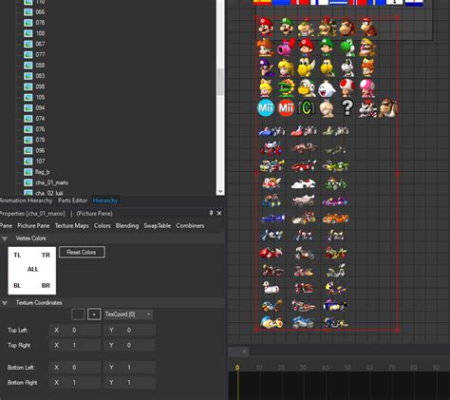Open the Colors properties tab
The width and height of the screenshot is (450, 400).
(x=103, y=225)
